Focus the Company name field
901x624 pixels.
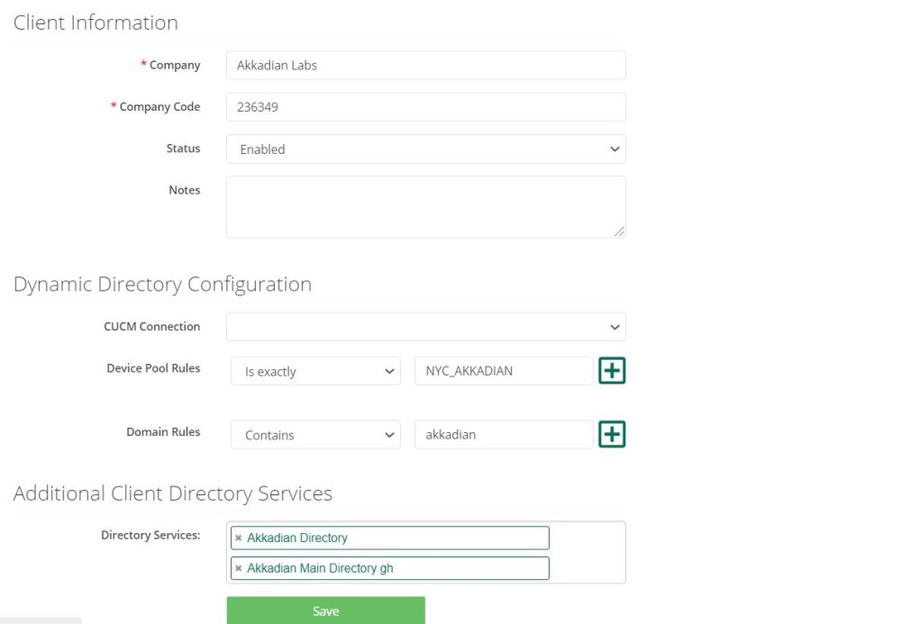click(x=425, y=66)
